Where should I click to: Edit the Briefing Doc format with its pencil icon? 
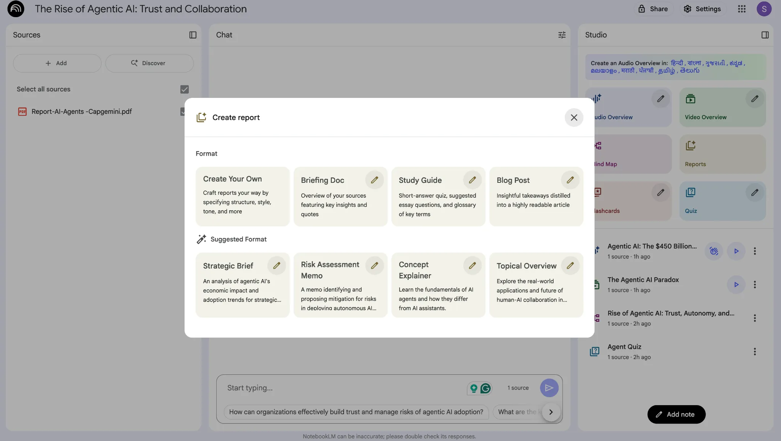(x=374, y=180)
